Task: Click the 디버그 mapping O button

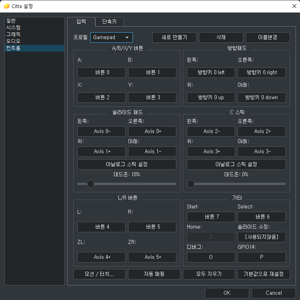Action: [211, 257]
